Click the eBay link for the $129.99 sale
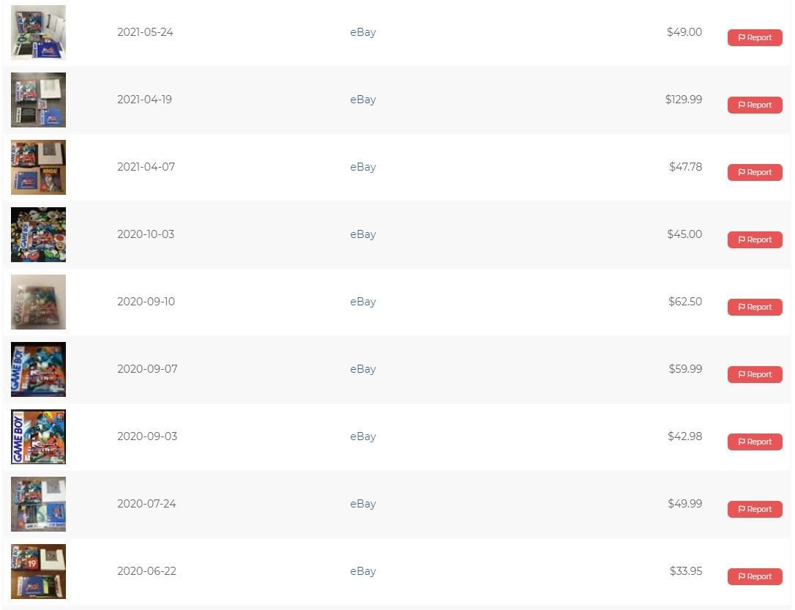 pos(362,100)
